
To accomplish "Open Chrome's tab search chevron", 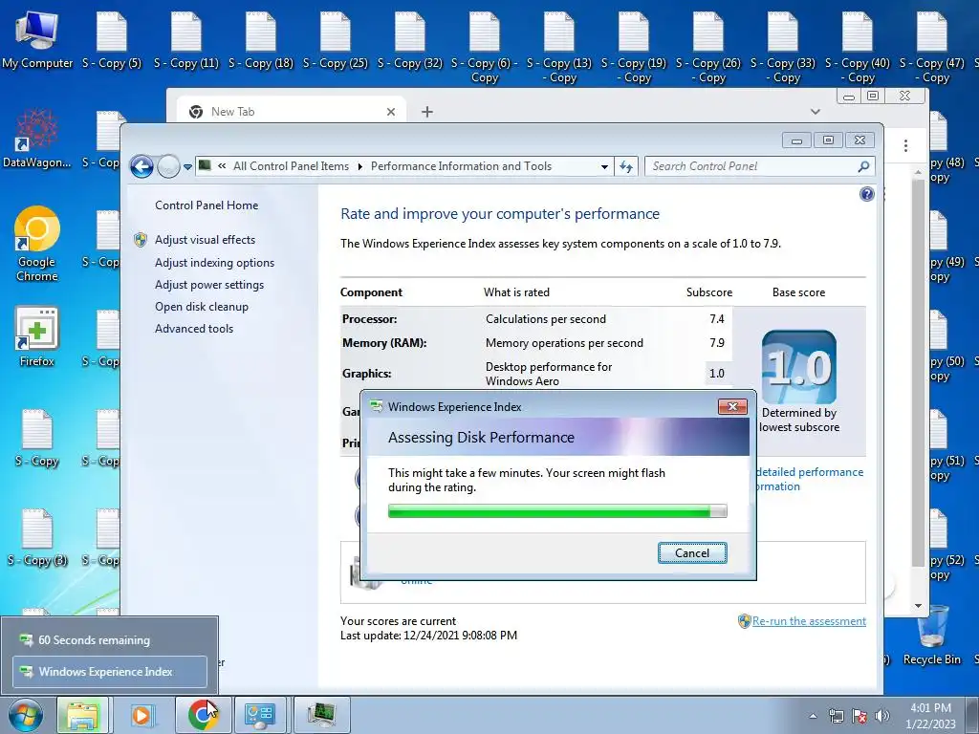I will point(815,112).
